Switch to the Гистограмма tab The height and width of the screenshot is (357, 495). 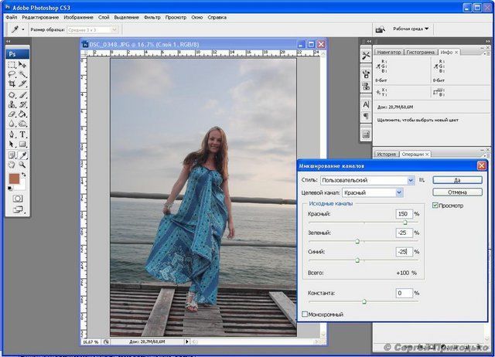click(422, 52)
